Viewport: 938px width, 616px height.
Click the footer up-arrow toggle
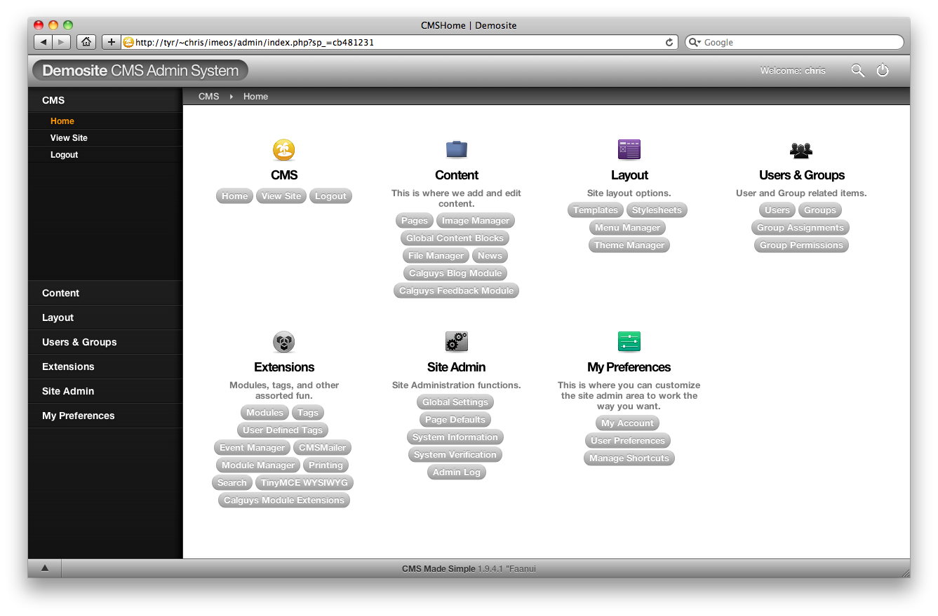coord(44,568)
